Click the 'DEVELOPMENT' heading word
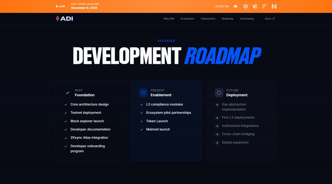The height and width of the screenshot is (184, 332). 127,56
